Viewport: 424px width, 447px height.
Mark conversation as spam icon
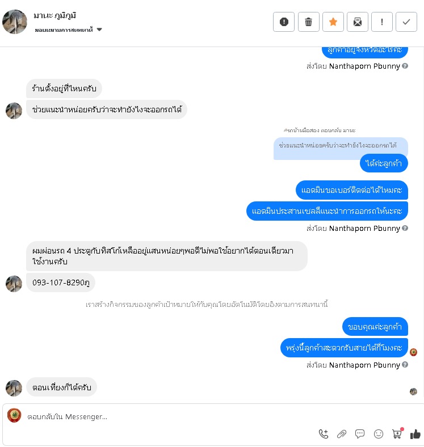point(284,22)
